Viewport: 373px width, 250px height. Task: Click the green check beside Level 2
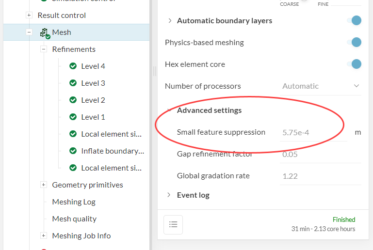point(73,100)
